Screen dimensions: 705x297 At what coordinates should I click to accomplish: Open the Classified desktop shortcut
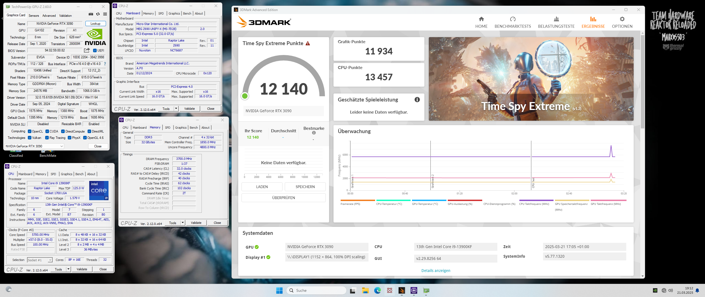pos(16,153)
